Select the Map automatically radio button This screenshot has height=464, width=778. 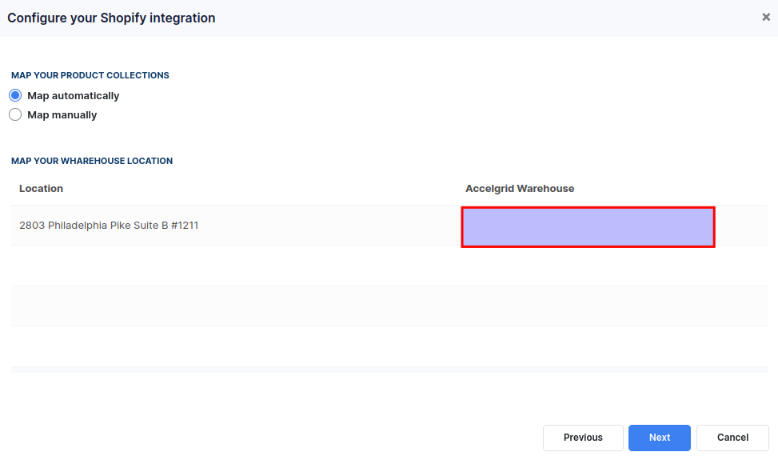click(15, 95)
